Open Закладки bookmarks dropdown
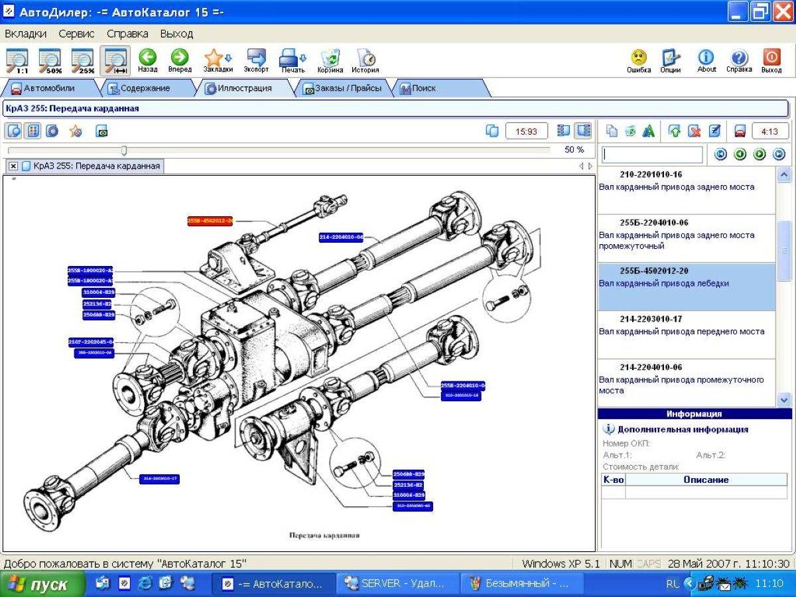Image resolution: width=796 pixels, height=597 pixels. 218,60
